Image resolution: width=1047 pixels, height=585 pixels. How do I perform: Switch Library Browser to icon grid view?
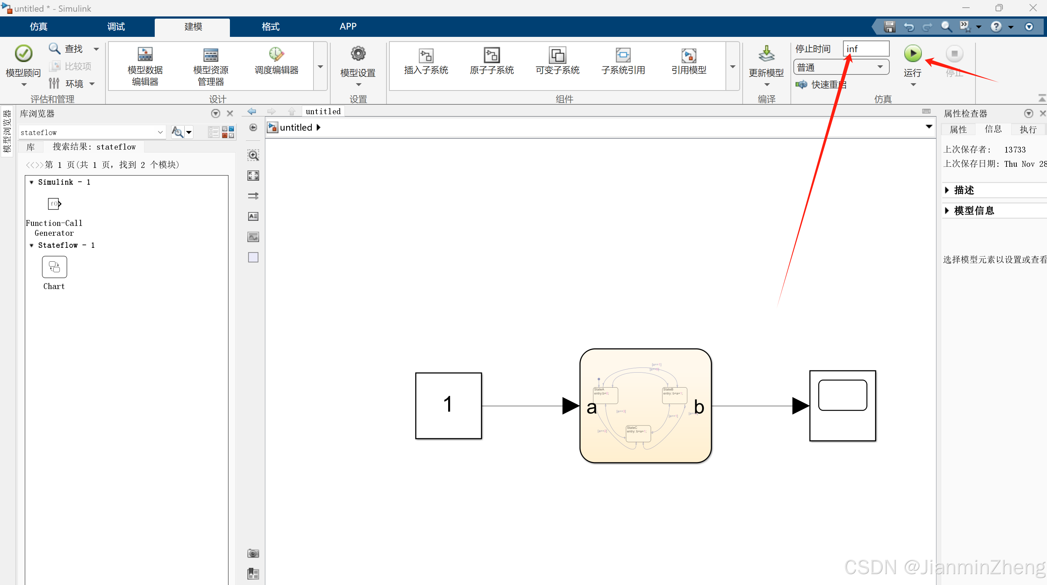point(228,132)
